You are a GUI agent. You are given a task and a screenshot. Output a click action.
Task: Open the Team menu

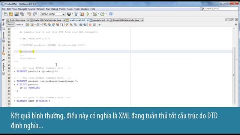tap(70, 9)
